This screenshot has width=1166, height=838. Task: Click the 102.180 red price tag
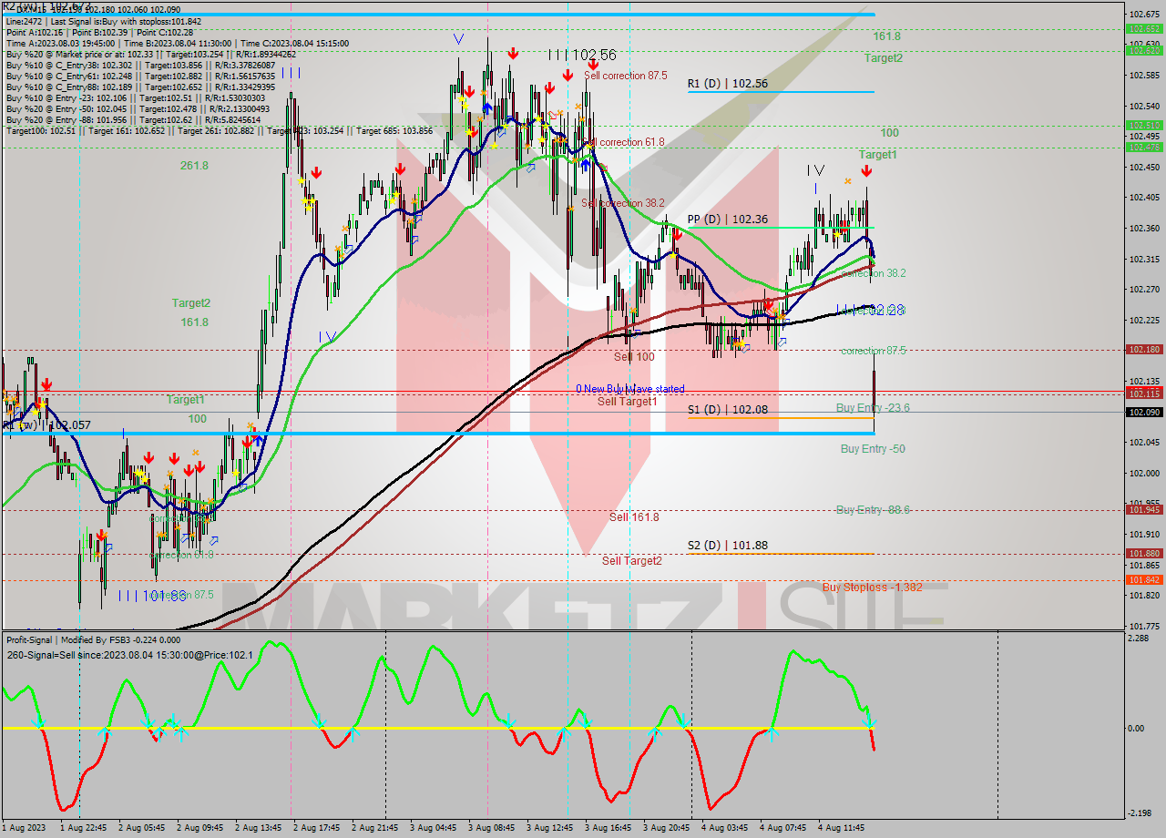[x=1144, y=350]
